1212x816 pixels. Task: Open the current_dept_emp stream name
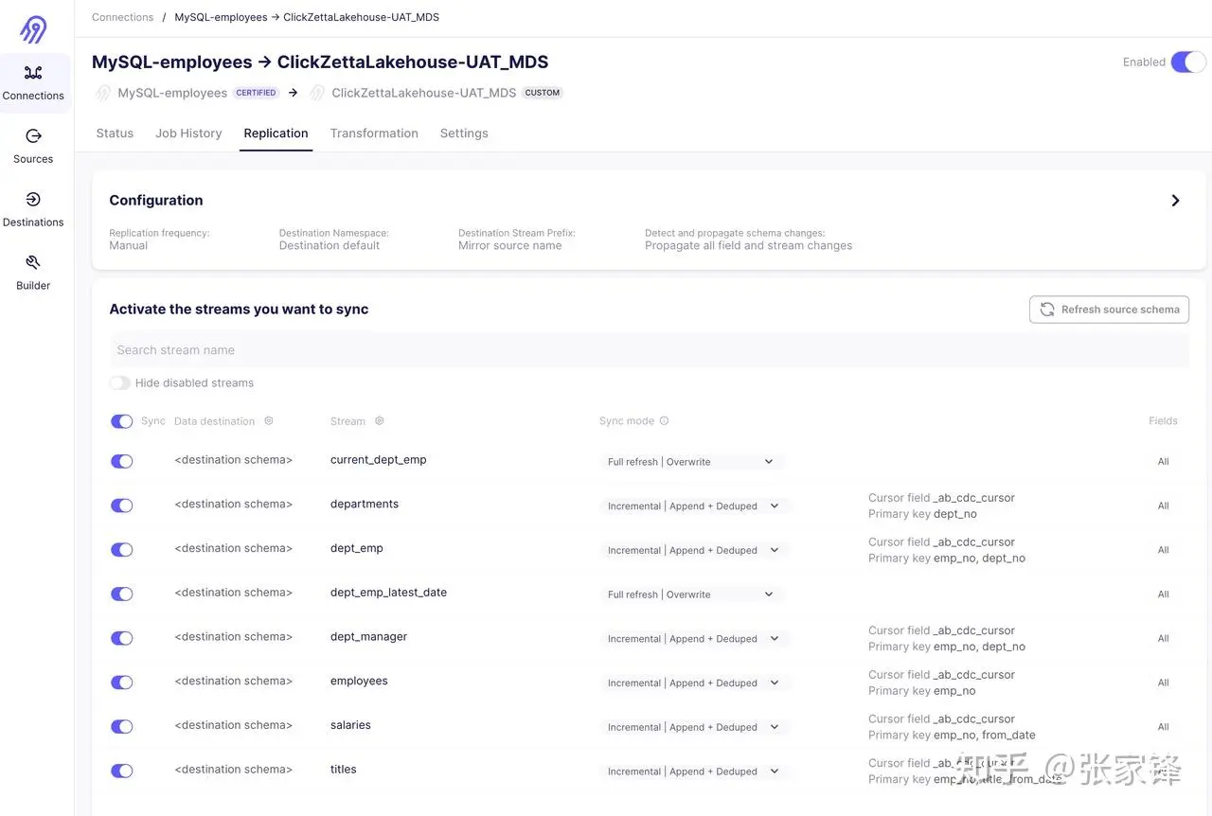379,460
